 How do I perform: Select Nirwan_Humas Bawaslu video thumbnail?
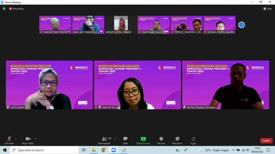pyautogui.click(x=219, y=25)
